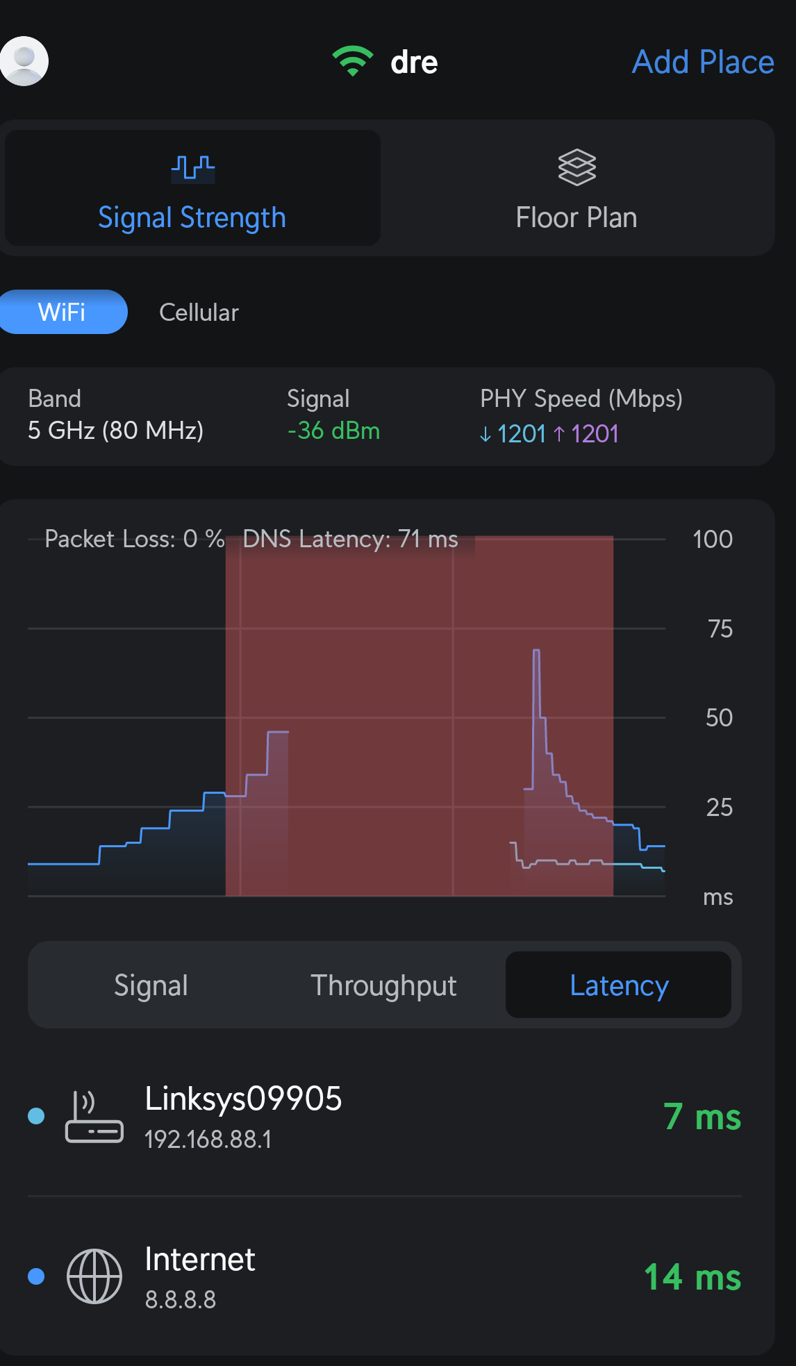796x1366 pixels.
Task: Click the Signal Strength waveform icon
Action: click(192, 168)
